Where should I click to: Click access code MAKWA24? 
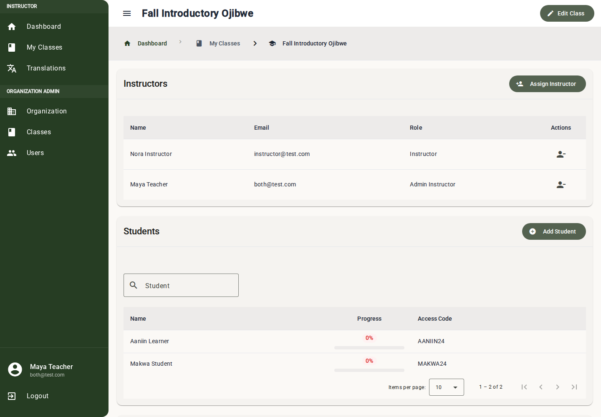(x=432, y=364)
